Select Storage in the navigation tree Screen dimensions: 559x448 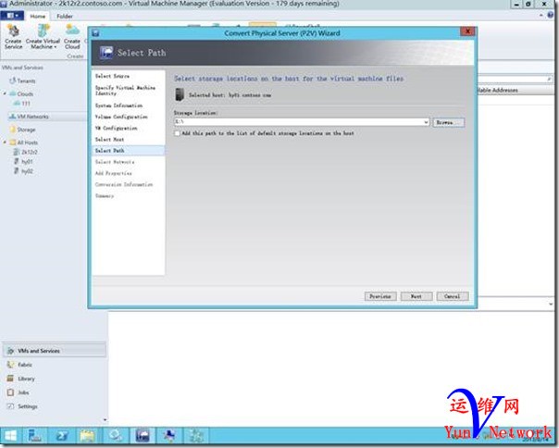[x=27, y=130]
